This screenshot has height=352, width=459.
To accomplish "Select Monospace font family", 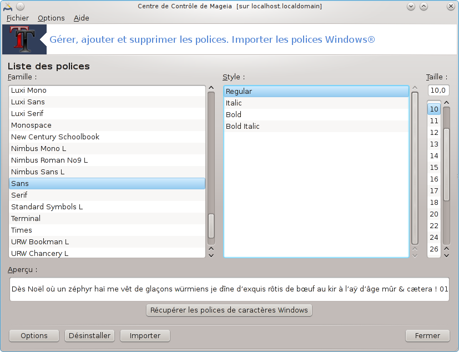I will (x=107, y=125).
